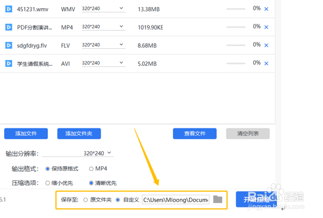This screenshot has width=323, height=218.
Task: Click the save path input field
Action: coord(176,199)
